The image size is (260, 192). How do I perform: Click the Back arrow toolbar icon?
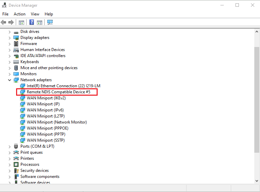[x=3, y=22]
